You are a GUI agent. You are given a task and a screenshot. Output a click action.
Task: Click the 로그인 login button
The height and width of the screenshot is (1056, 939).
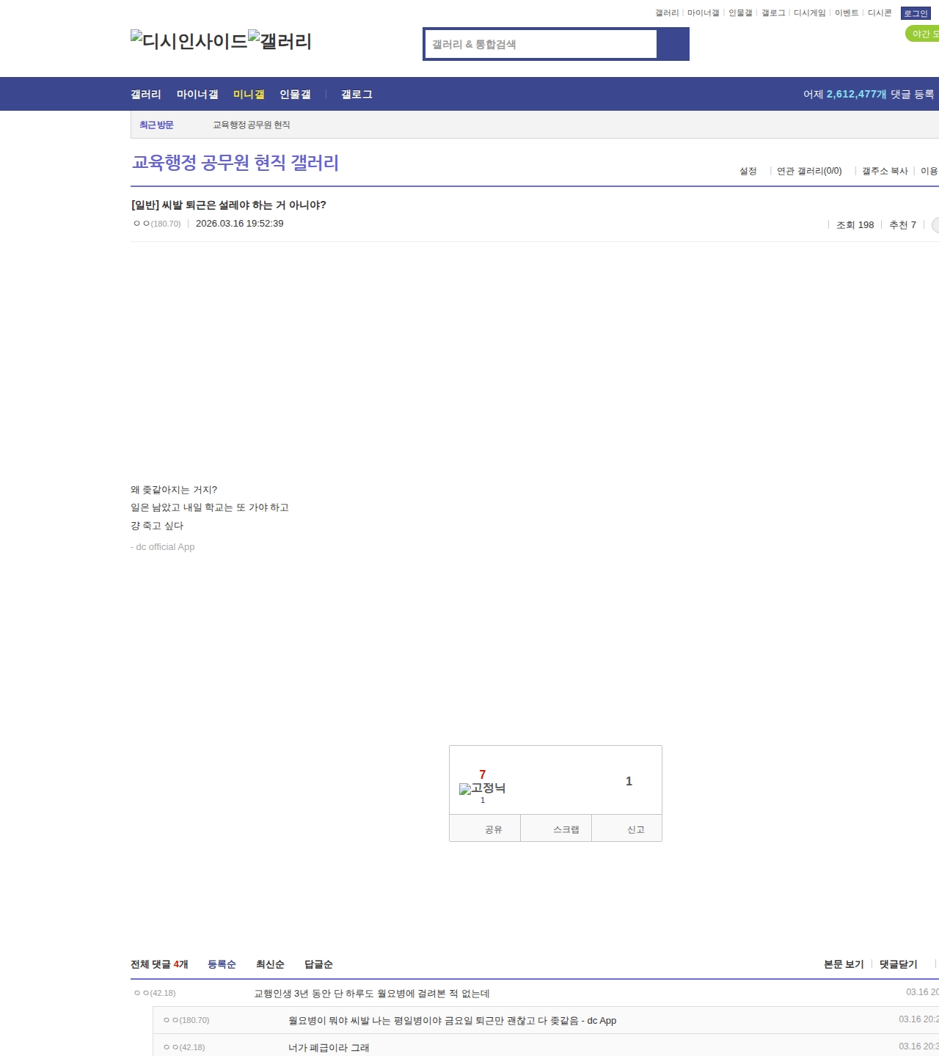click(916, 13)
